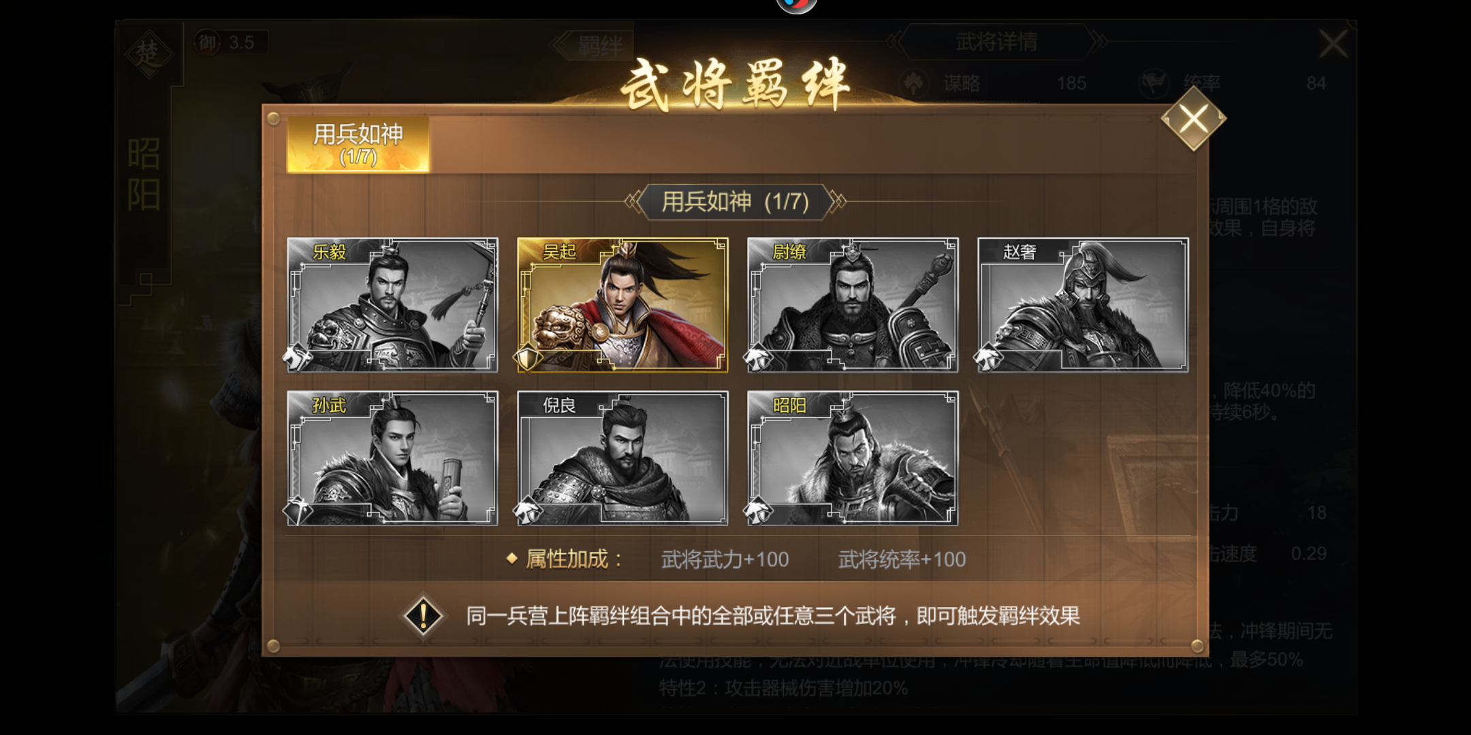
Task: Switch to the 用兵如神 (1/7) bond tab
Action: point(358,144)
